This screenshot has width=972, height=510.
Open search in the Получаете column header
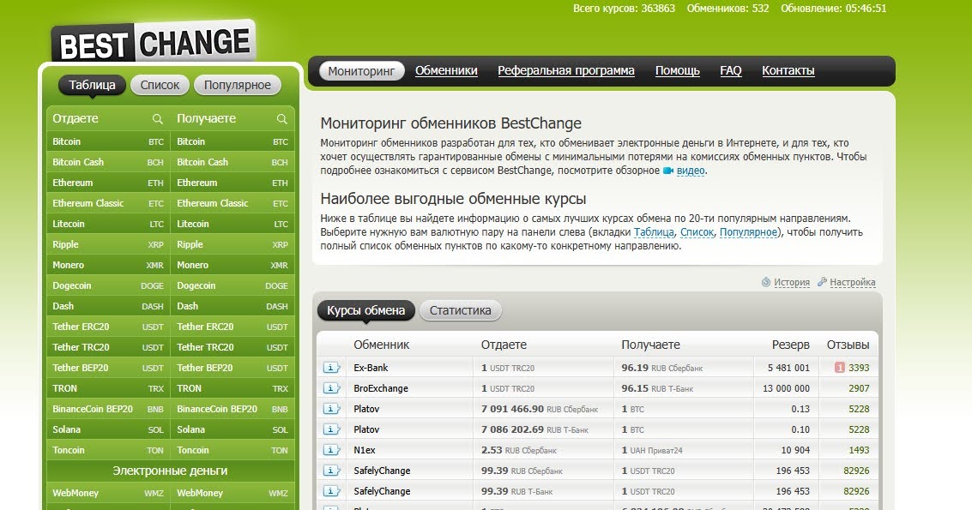point(281,118)
